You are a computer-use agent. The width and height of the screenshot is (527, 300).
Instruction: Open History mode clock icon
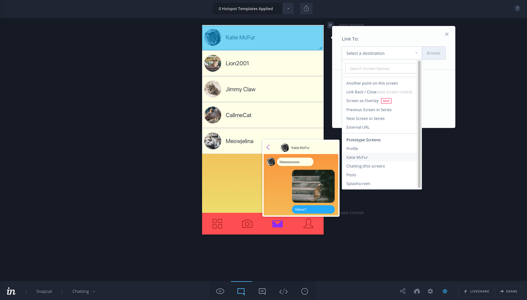pos(305,291)
